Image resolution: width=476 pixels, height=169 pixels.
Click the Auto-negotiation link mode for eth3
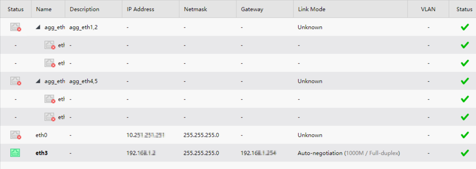coord(320,153)
